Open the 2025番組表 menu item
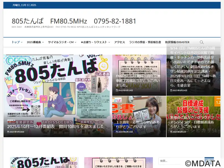 34,42
